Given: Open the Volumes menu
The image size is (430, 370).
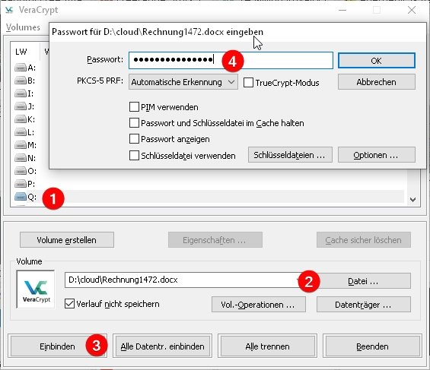Looking at the screenshot, I should coord(23,27).
